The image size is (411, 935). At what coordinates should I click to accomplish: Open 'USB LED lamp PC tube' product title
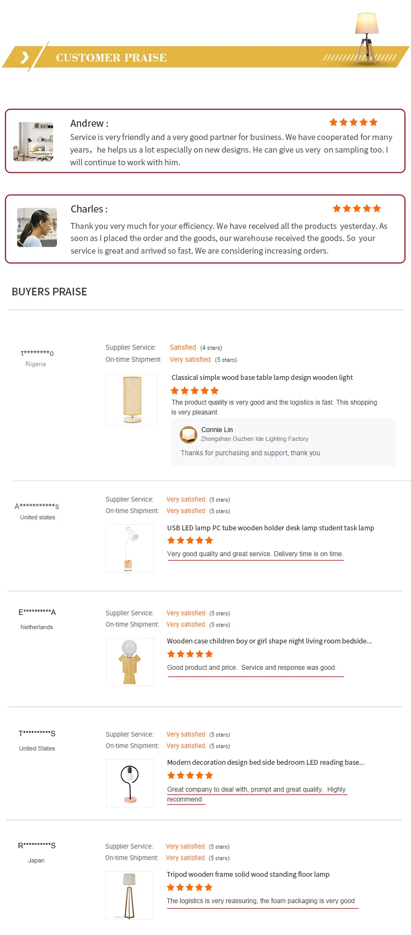pos(271,528)
